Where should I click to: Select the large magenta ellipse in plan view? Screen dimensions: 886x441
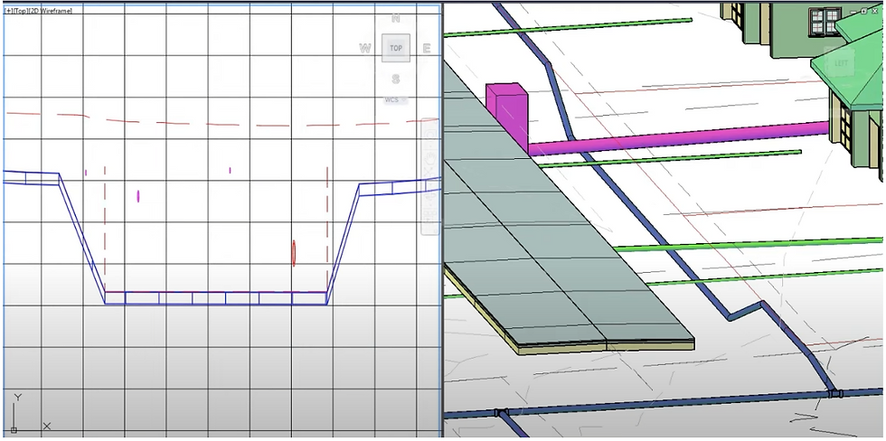[137, 196]
